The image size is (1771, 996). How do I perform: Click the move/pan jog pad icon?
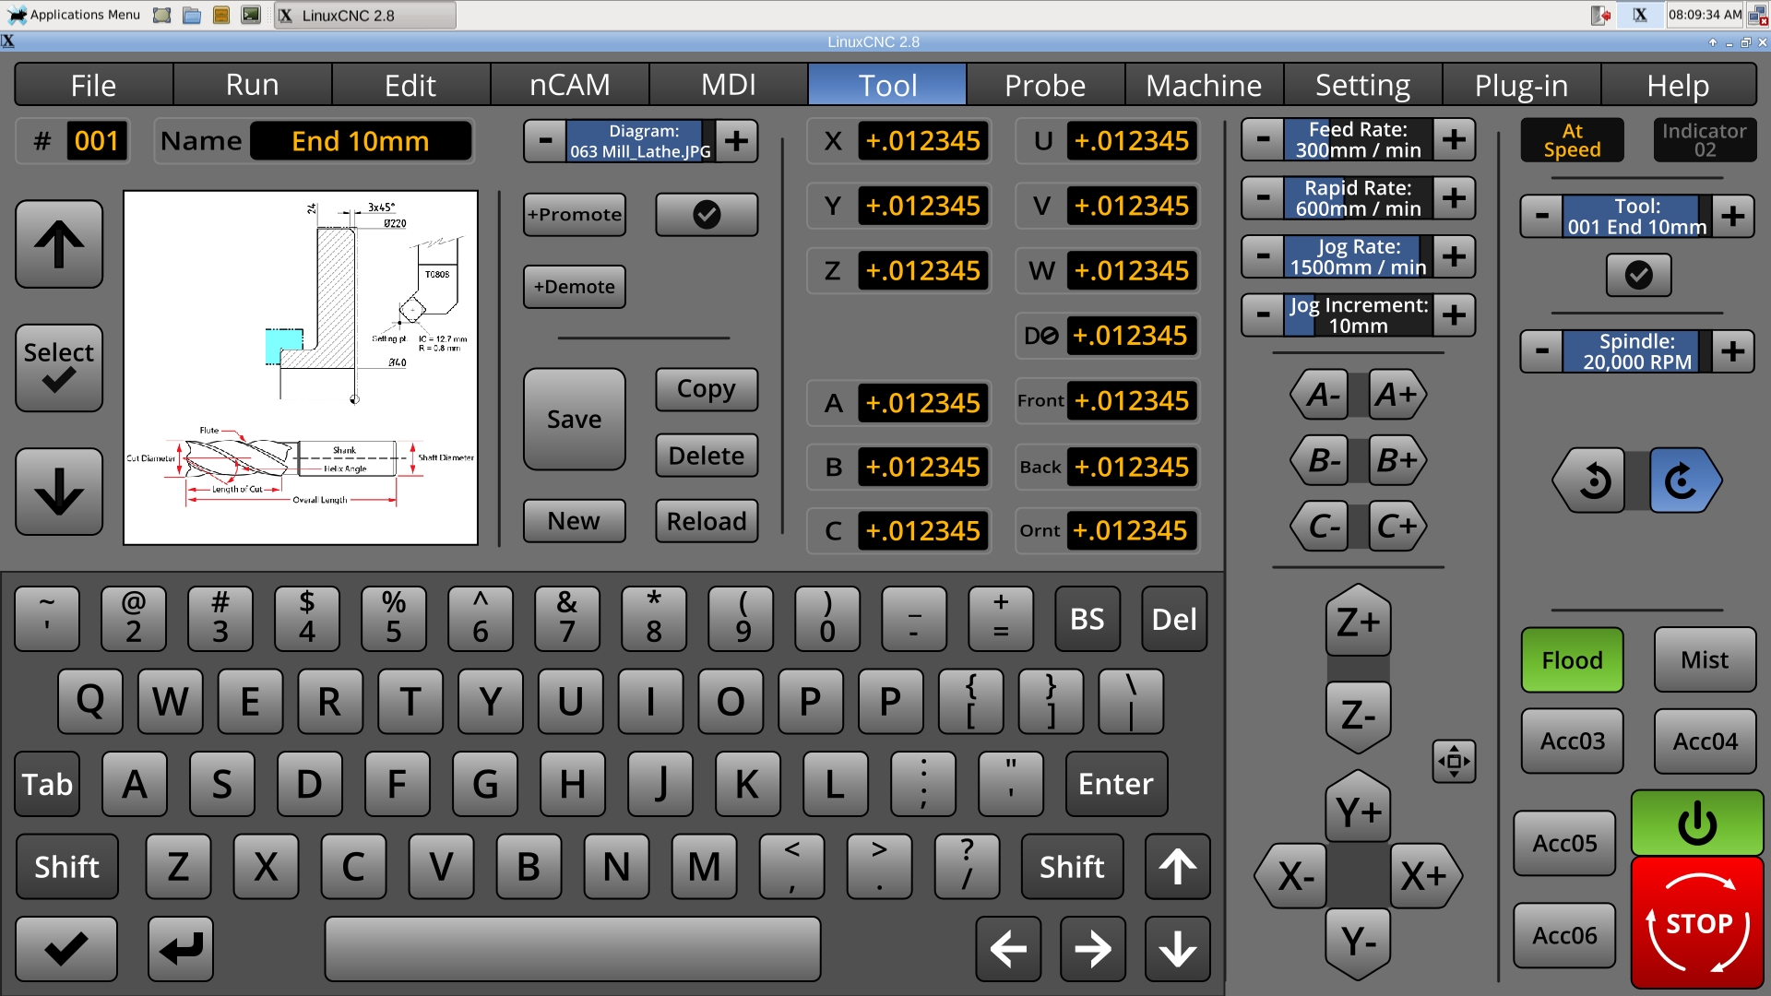(1454, 761)
